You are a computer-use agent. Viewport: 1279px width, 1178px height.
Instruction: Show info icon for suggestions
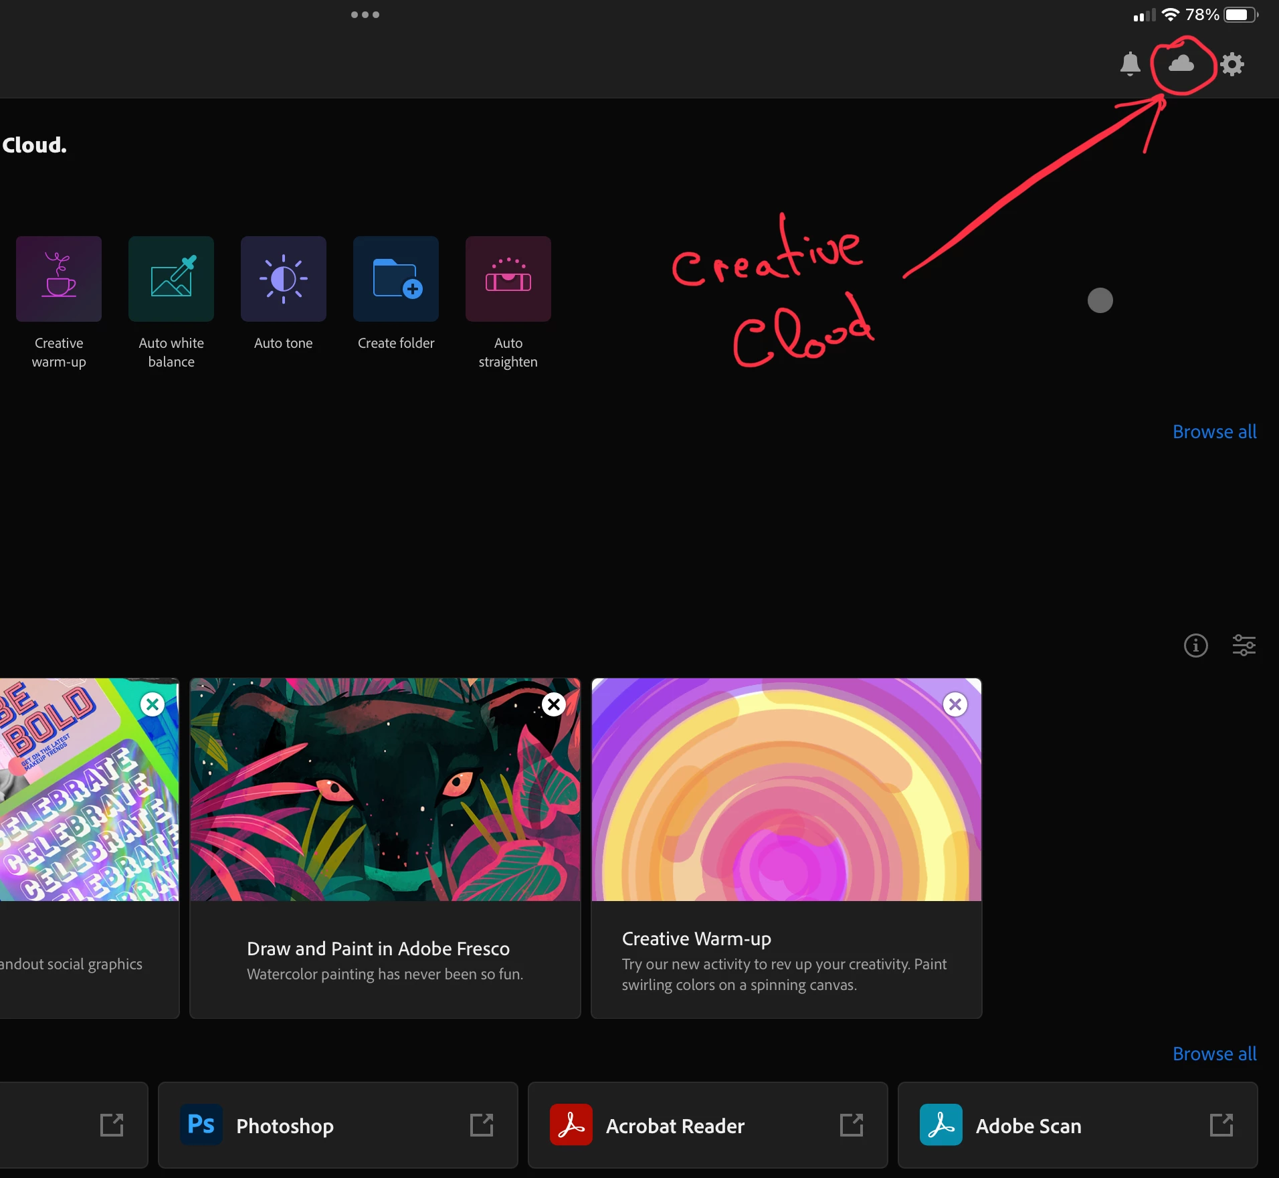tap(1195, 646)
